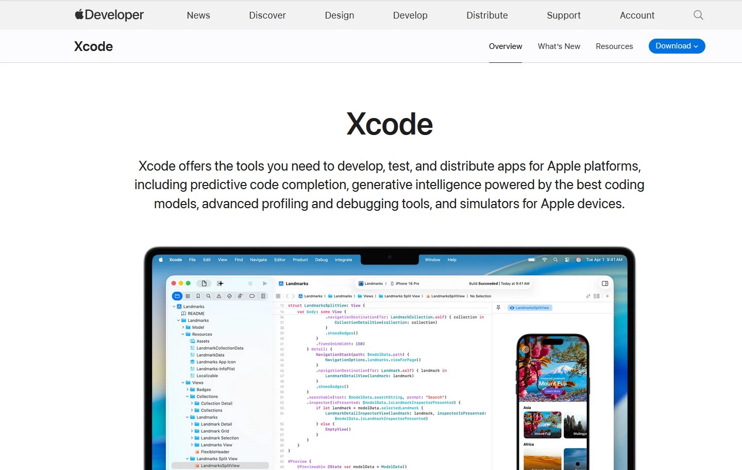
Task: Open the Breakpoint navigator tag icon
Action: (252, 296)
